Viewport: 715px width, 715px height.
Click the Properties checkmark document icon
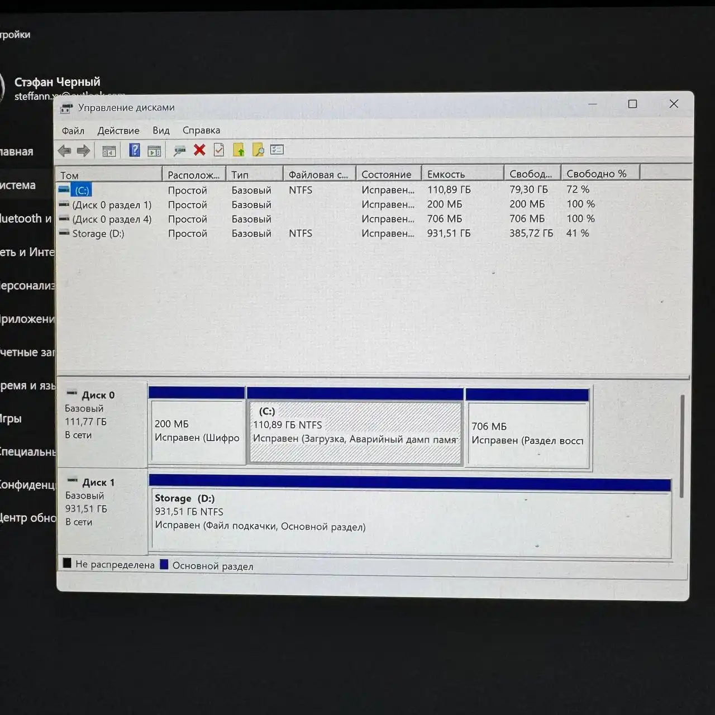pyautogui.click(x=219, y=150)
